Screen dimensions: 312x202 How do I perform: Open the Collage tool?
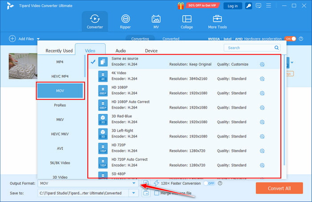point(187,21)
